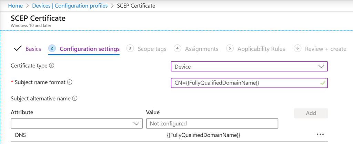Jump to Review + create tab
This screenshot has height=144, width=353.
pyautogui.click(x=325, y=49)
